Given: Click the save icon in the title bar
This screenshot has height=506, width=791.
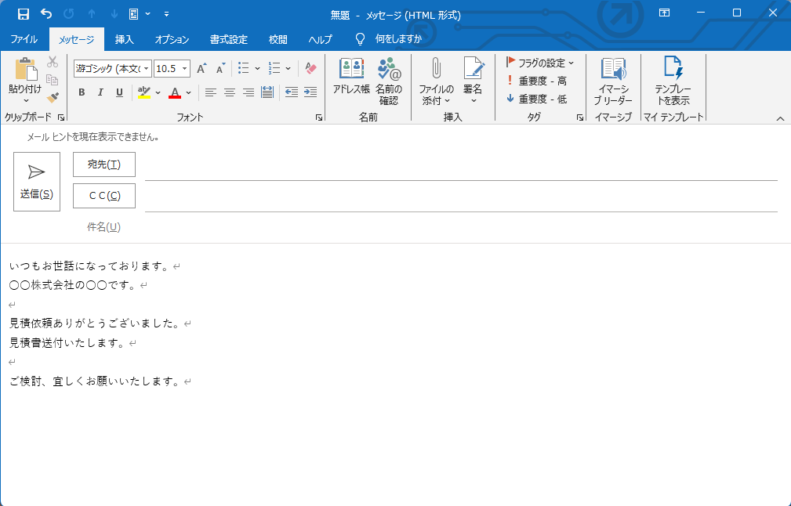Looking at the screenshot, I should (23, 14).
